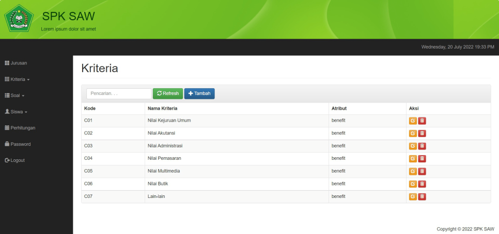Click the blue Tambah button
Screen dimensions: 499x234
click(x=199, y=93)
